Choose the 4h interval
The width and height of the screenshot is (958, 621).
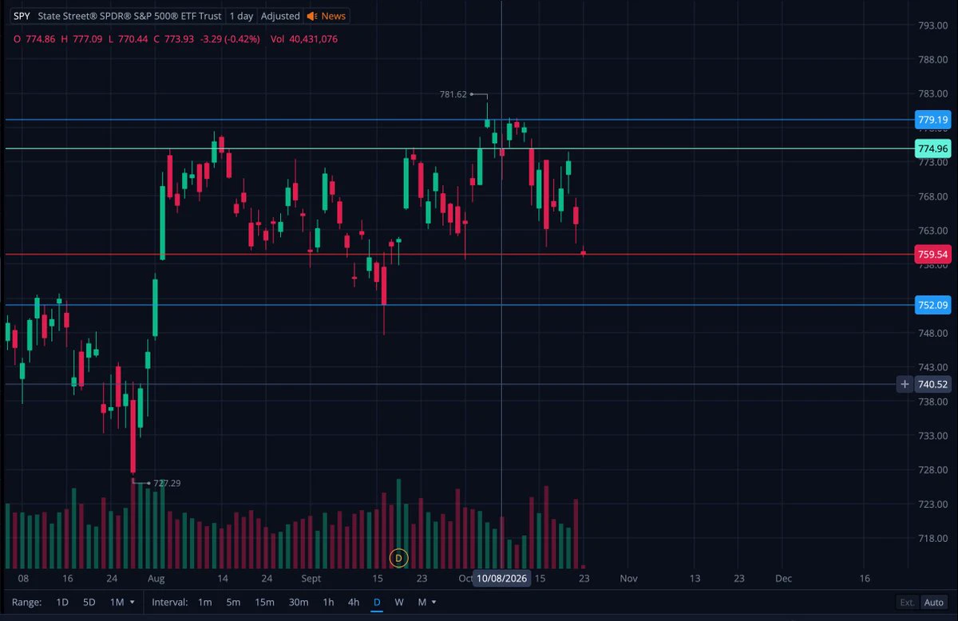pos(353,603)
